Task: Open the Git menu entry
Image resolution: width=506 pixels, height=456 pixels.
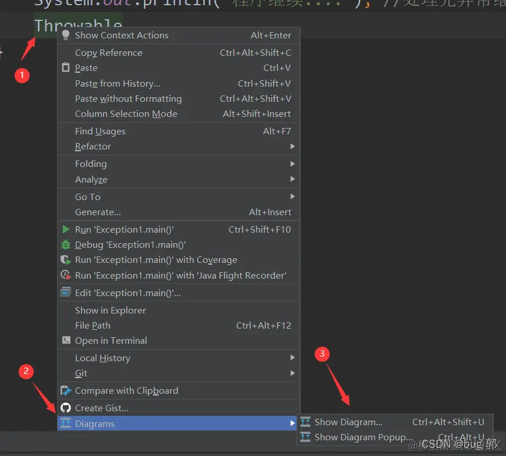Action: (179, 373)
